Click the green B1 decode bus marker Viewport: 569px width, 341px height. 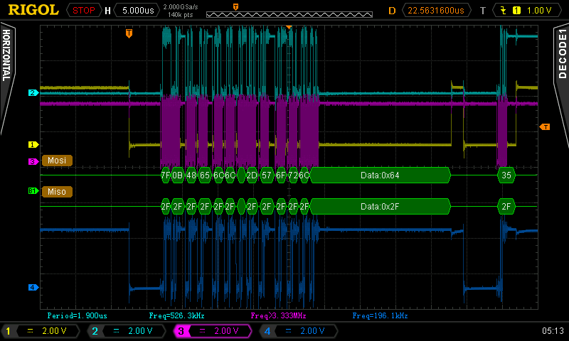[x=33, y=190]
